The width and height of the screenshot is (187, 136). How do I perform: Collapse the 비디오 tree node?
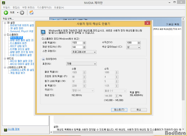click(x=5, y=59)
